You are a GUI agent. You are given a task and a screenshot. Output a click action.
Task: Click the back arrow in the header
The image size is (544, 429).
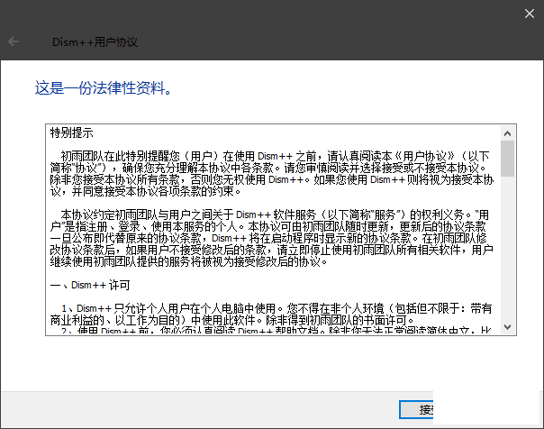14,41
